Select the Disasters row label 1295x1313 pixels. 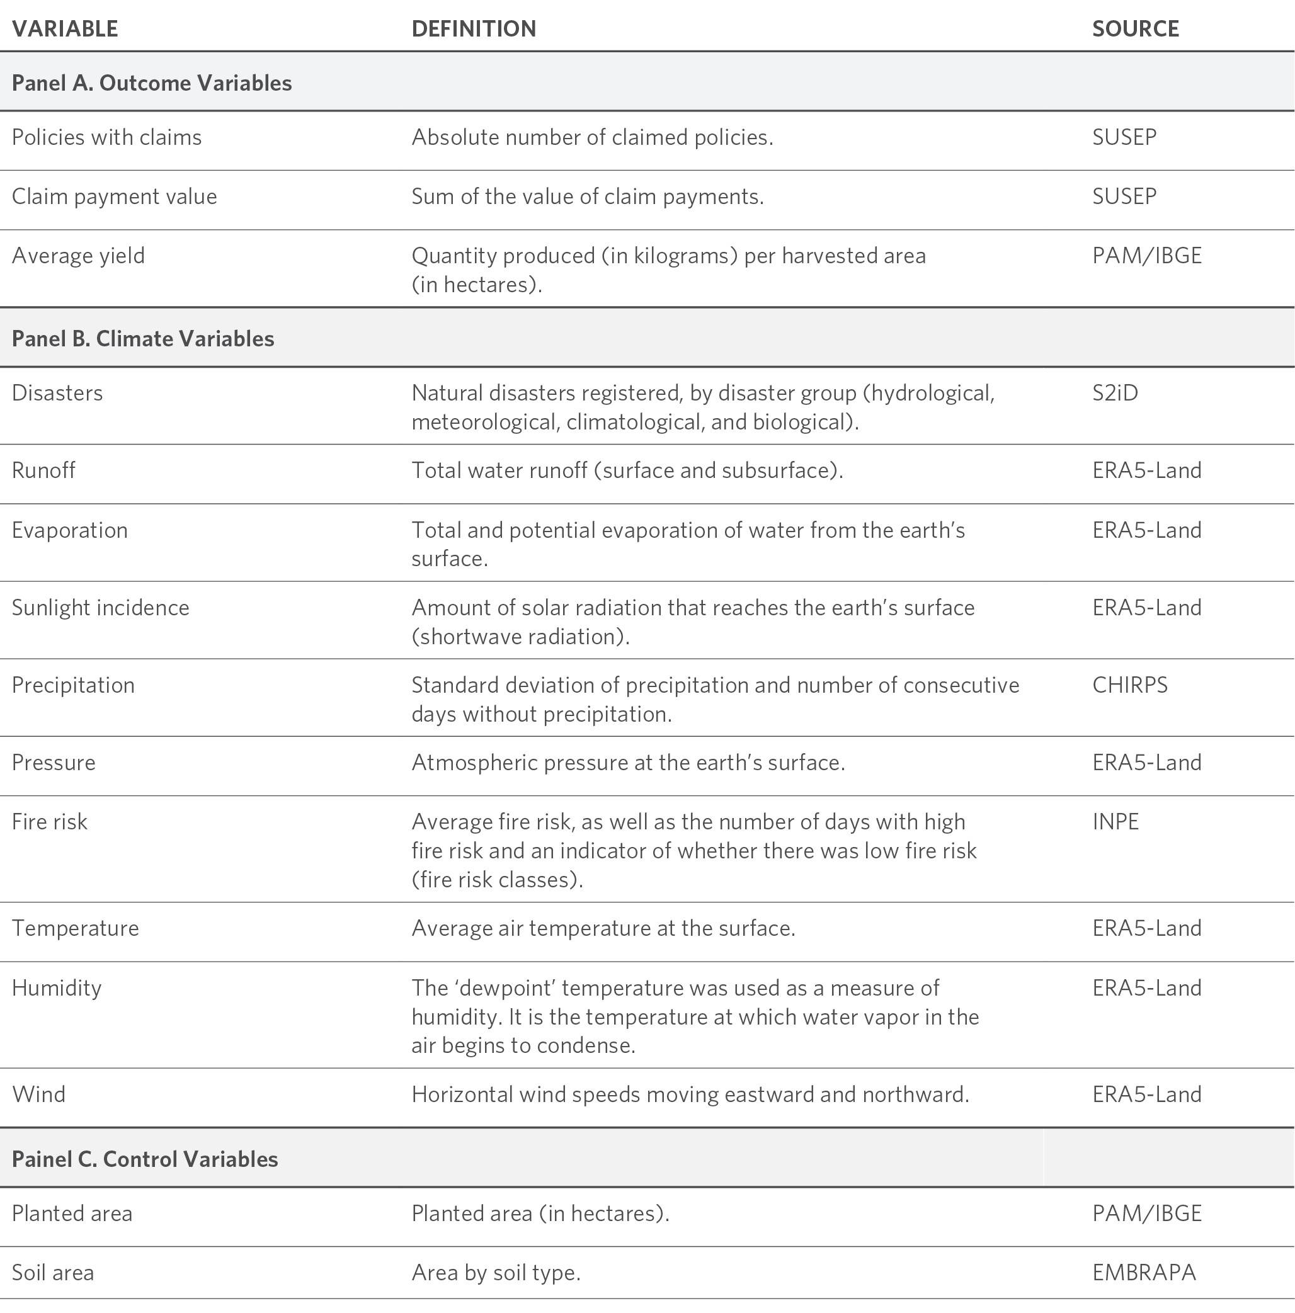tap(57, 393)
